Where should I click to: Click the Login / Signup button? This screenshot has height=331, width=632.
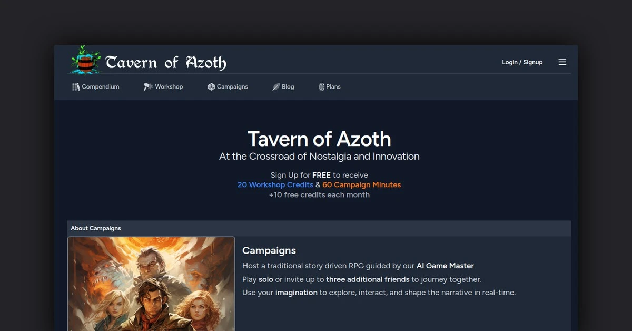pos(522,62)
